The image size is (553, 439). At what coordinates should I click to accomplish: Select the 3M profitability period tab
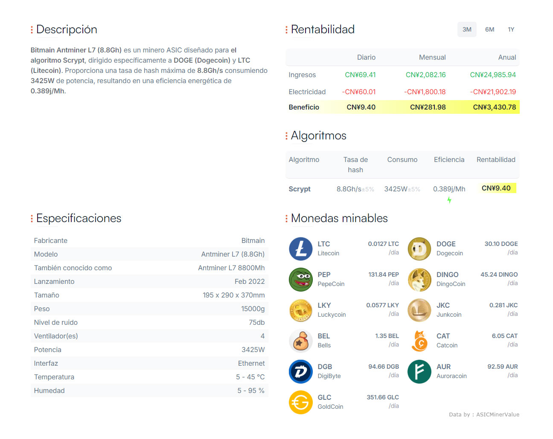coord(467,29)
